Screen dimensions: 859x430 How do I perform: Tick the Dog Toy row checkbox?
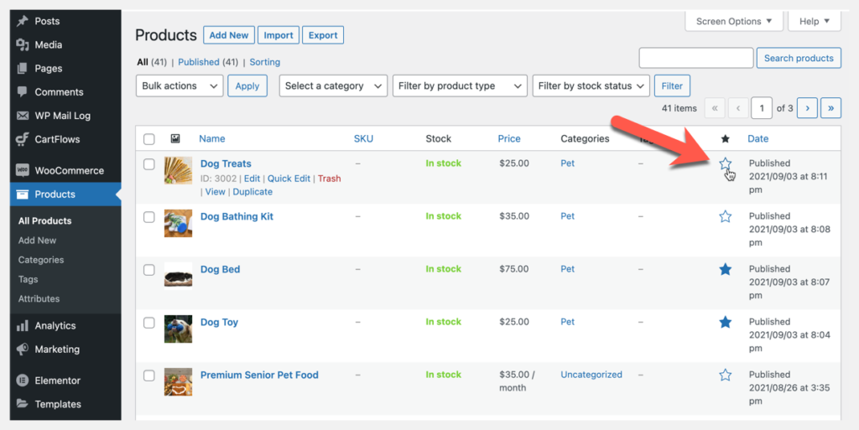(x=149, y=323)
